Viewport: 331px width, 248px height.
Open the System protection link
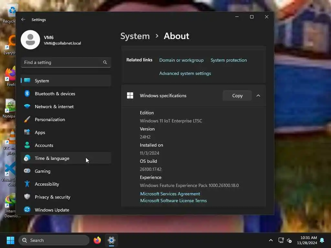[x=229, y=60]
